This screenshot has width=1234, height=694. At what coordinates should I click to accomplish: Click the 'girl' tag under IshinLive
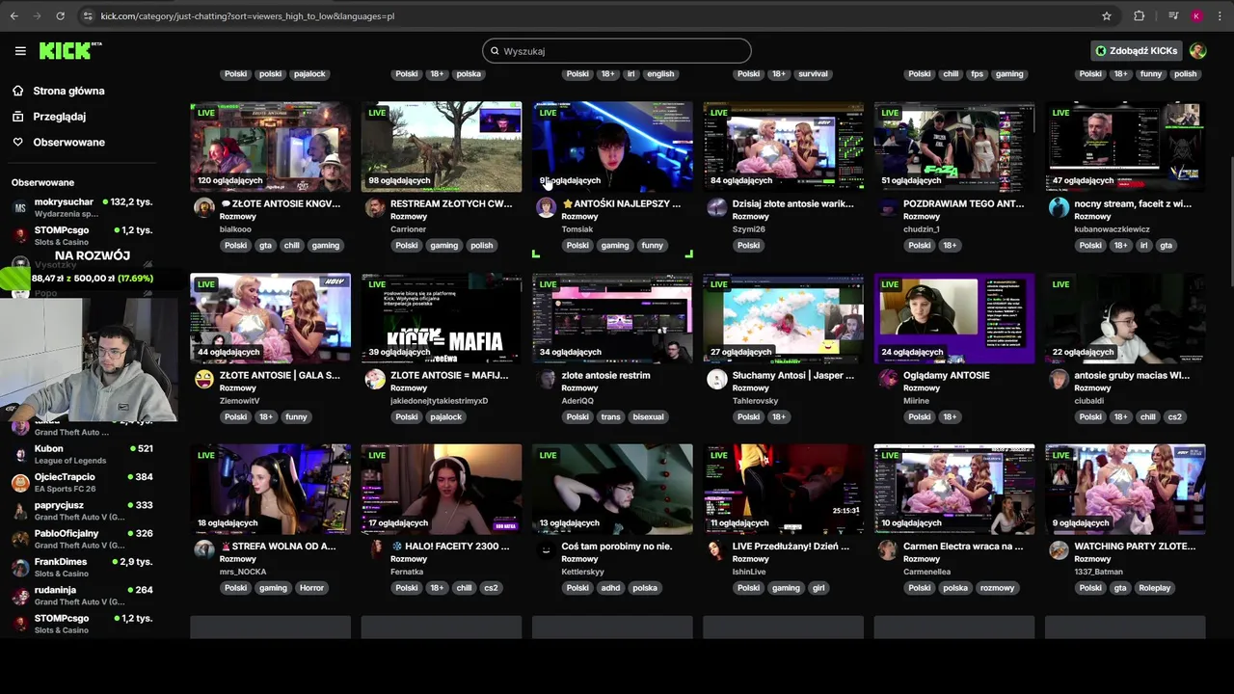818,588
